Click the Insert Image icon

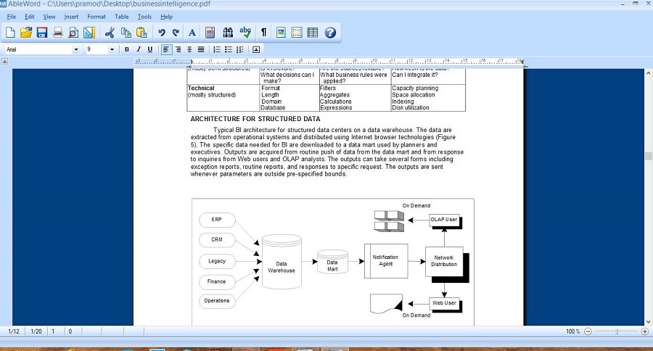click(281, 33)
